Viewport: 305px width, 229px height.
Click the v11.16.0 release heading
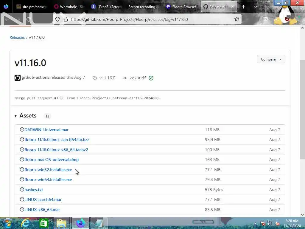[x=30, y=63]
